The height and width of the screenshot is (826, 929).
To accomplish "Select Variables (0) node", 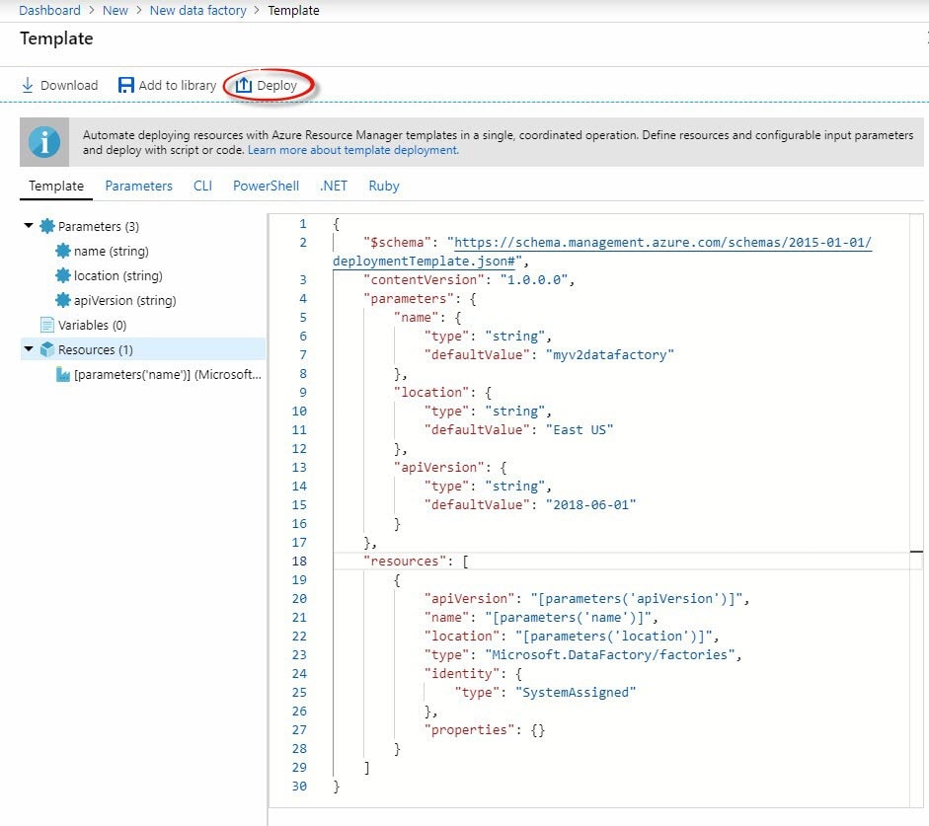I will click(x=93, y=325).
